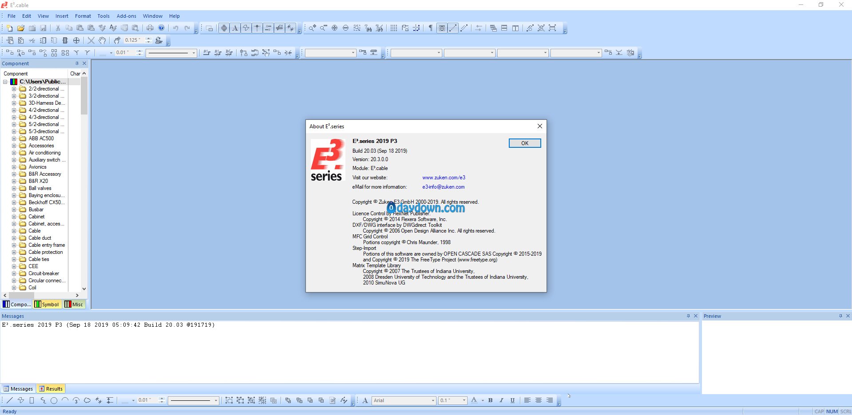Expand the Cable ties folder
Screen dimensions: 852x415
(14, 259)
